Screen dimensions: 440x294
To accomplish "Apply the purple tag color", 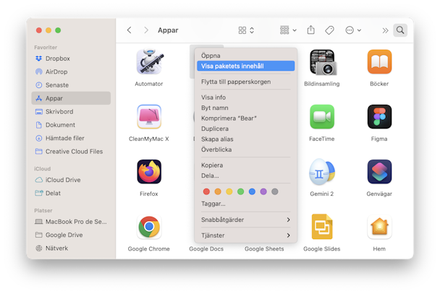I will [x=263, y=191].
